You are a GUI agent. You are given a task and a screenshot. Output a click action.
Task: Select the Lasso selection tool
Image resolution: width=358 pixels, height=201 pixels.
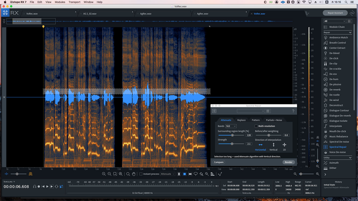pos(196,174)
